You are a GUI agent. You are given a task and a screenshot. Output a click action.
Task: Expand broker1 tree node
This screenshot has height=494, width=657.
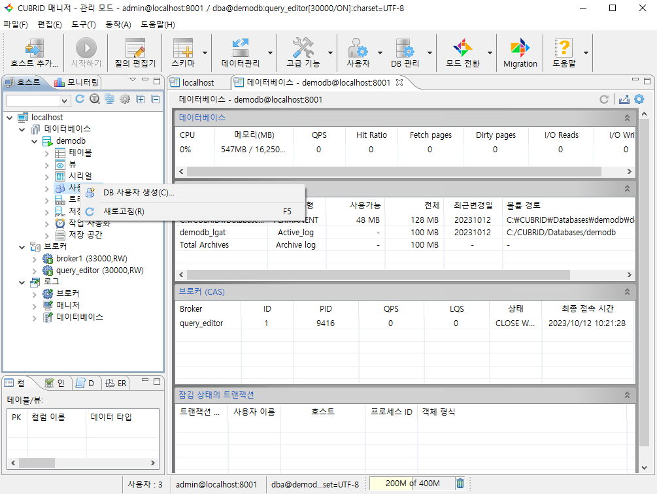tap(35, 259)
